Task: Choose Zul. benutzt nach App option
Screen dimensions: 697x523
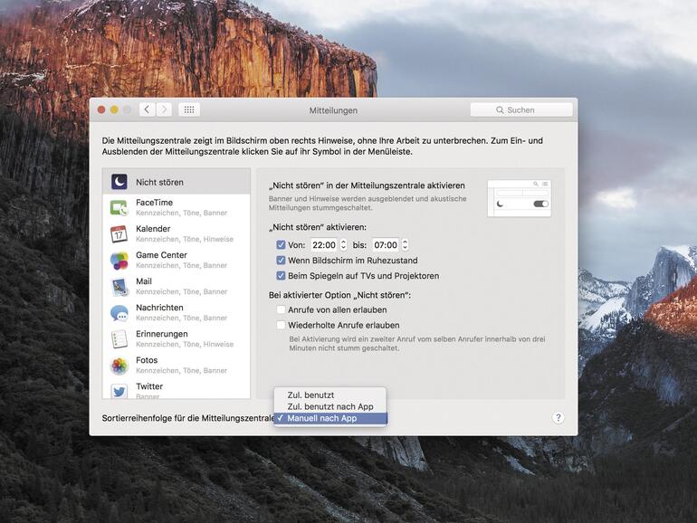Action: click(x=330, y=406)
